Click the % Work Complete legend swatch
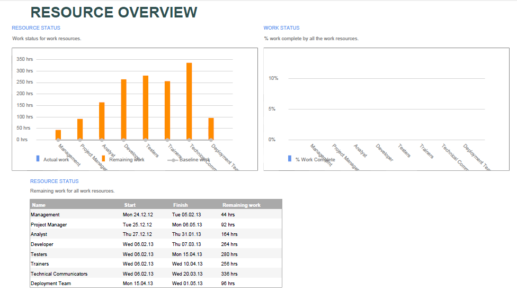 (x=289, y=159)
